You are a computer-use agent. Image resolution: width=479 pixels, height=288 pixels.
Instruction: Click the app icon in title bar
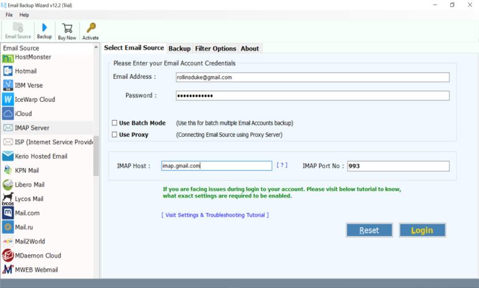pos(3,5)
